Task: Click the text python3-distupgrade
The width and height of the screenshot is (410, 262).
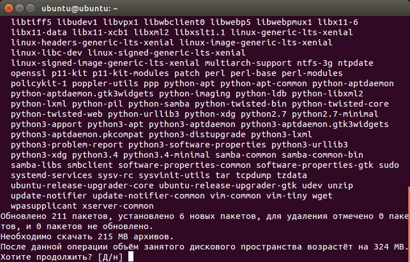Action: click(x=197, y=134)
